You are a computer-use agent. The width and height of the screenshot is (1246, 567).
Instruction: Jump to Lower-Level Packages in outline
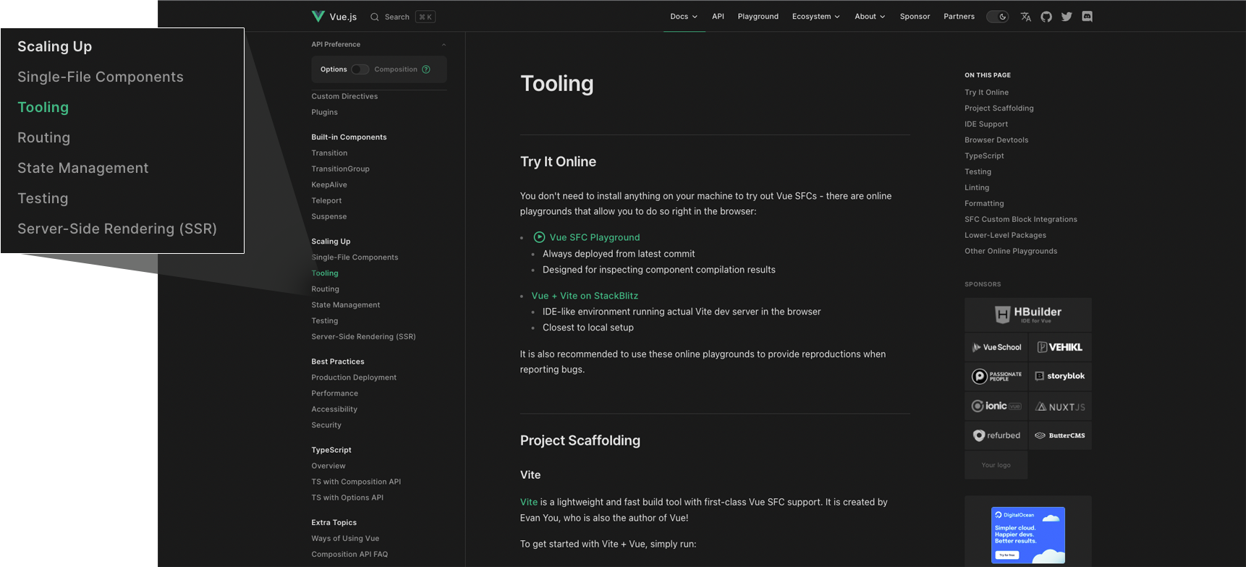coord(1005,236)
